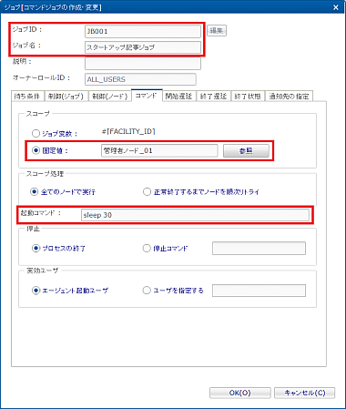This screenshot has height=409, width=346.
Task: Click the 説明 input field
Action: (x=143, y=64)
